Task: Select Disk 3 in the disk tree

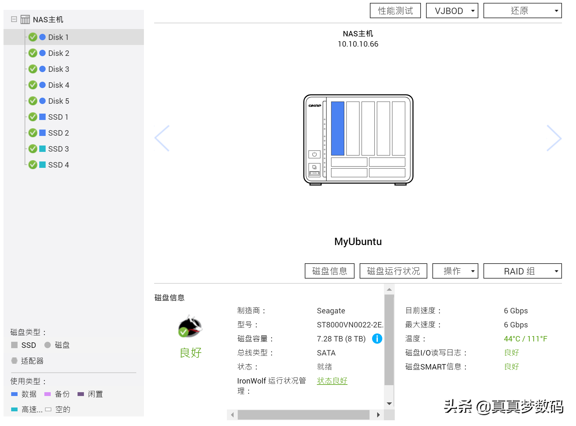Action: tap(58, 69)
